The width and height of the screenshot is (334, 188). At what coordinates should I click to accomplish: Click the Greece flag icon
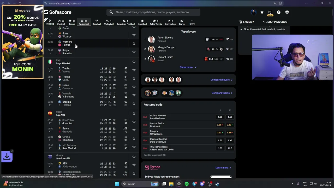[x=50, y=157]
